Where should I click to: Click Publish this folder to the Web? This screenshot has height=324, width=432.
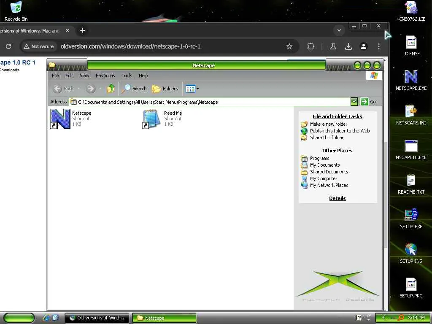point(340,131)
